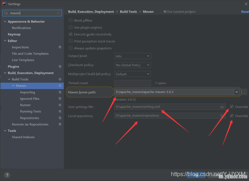Viewport: 249px width, 181px height.
Task: Click the search magnifier icon
Action: 6,13
